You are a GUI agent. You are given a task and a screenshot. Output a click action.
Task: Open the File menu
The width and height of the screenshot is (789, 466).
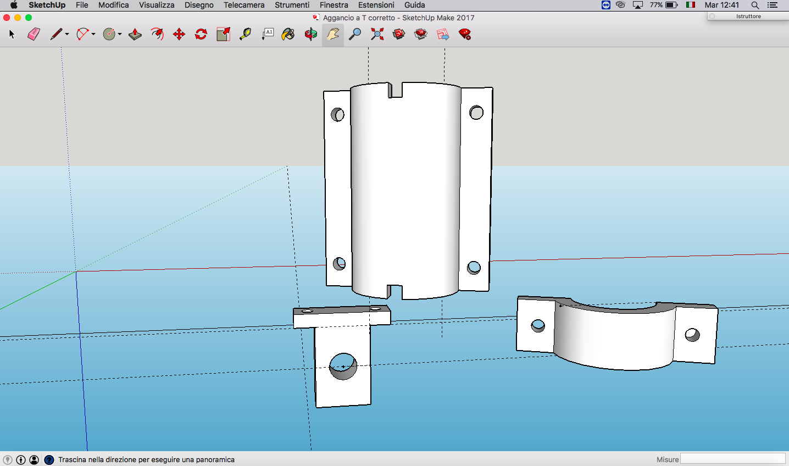(82, 5)
